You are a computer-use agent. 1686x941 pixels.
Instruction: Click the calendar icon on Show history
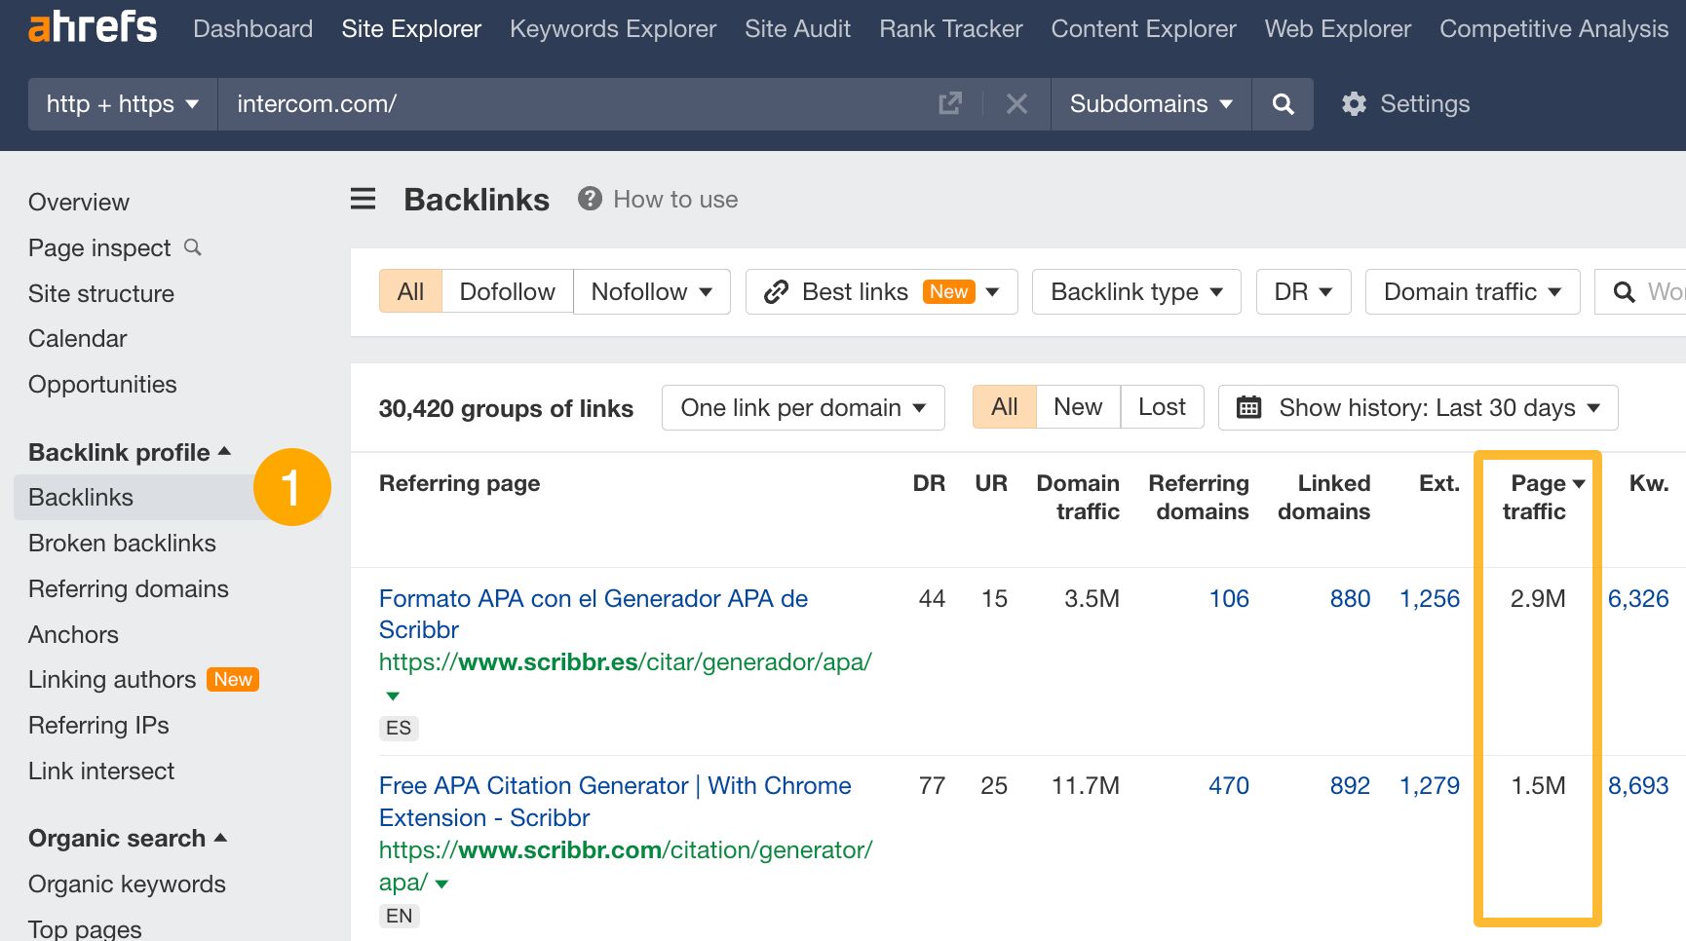pyautogui.click(x=1252, y=407)
